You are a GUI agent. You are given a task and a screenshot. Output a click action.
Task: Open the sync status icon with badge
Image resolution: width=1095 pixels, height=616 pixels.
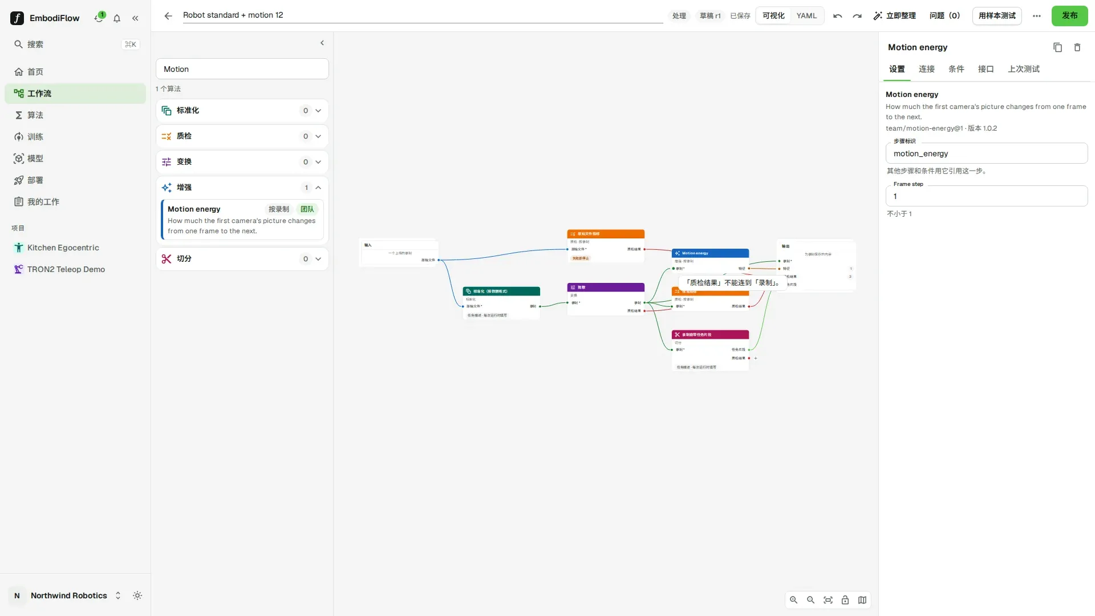pos(99,18)
